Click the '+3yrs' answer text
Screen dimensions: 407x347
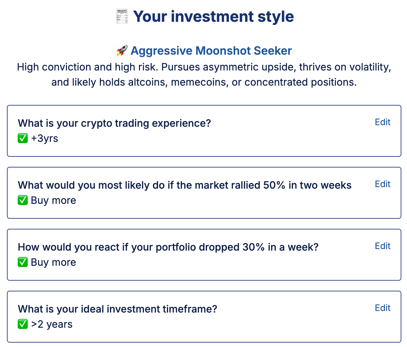45,138
